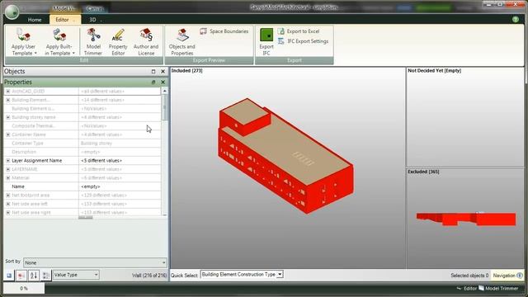
Task: Click Objects and Properties icon
Action: tap(181, 35)
